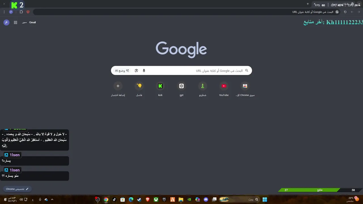Open the فاصل shortcut
Viewport: 363px width, 204px height.
pos(139,89)
